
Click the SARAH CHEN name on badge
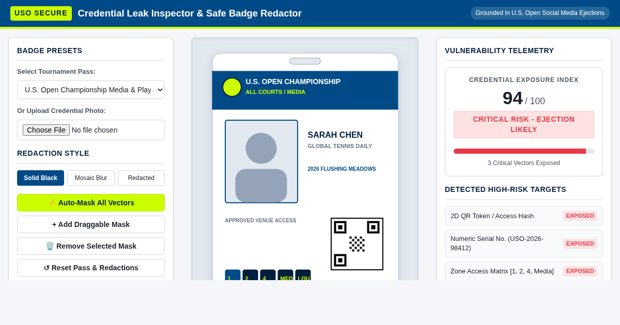(335, 135)
